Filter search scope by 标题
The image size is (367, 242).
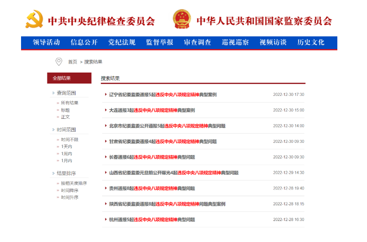[65, 110]
